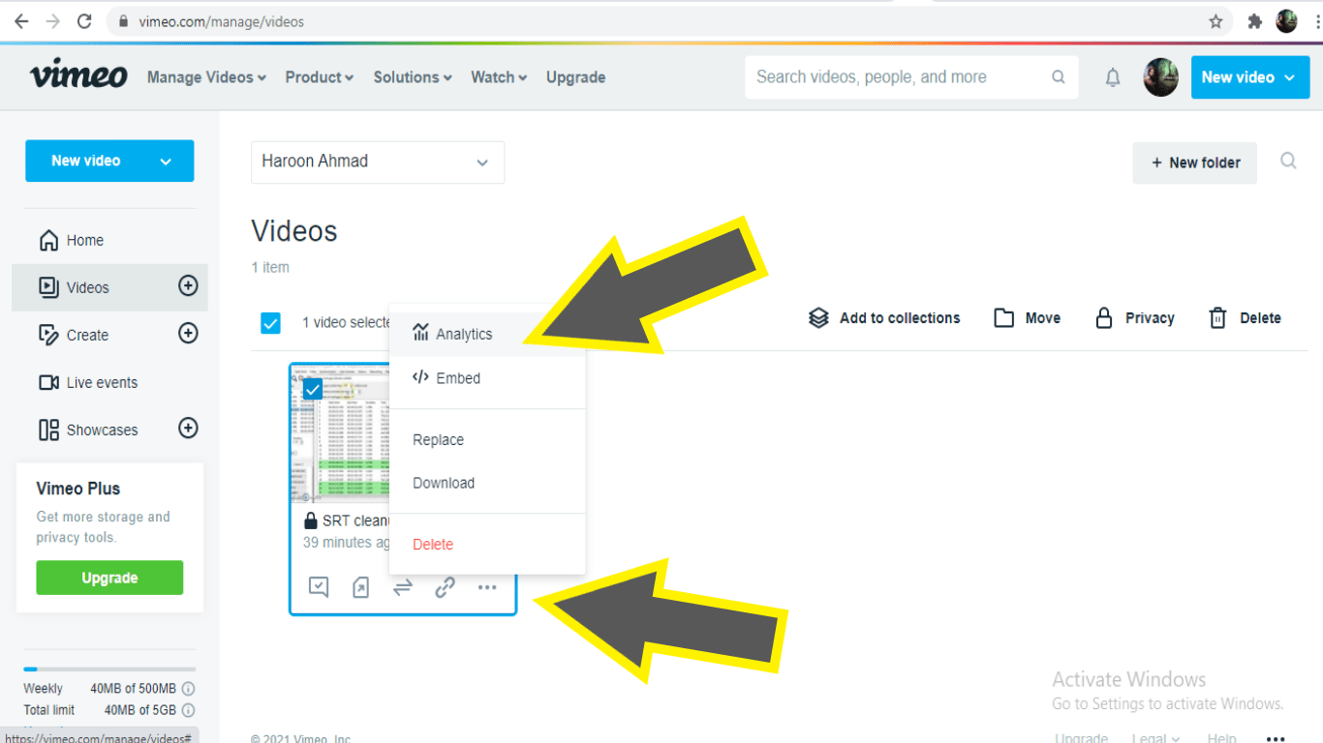Click the sidebar New video button
The width and height of the screenshot is (1323, 743).
tap(109, 161)
